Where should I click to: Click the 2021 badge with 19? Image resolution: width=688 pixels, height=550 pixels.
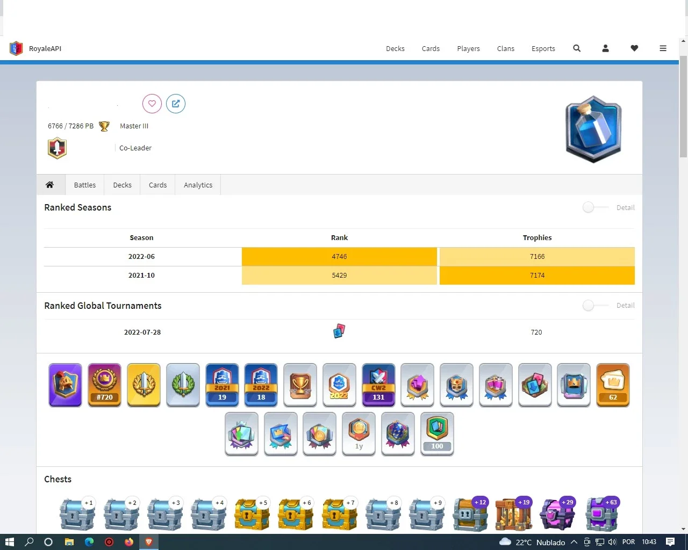tap(223, 385)
